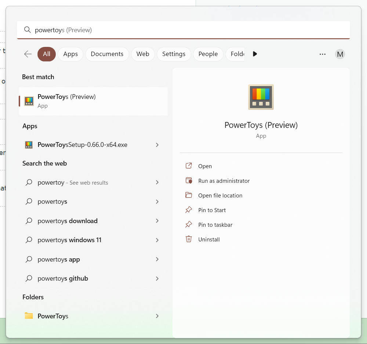367x344 pixels.
Task: Click the search icon beside 'powertoys' suggestion
Action: tap(29, 201)
